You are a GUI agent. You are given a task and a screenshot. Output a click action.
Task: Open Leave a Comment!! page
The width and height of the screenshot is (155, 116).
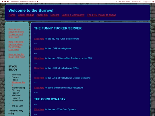(x=73, y=15)
